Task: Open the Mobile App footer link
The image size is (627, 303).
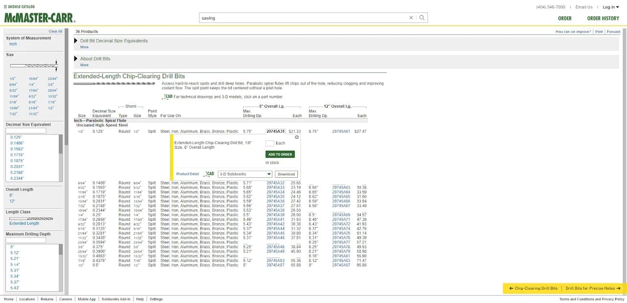Action: click(x=87, y=299)
